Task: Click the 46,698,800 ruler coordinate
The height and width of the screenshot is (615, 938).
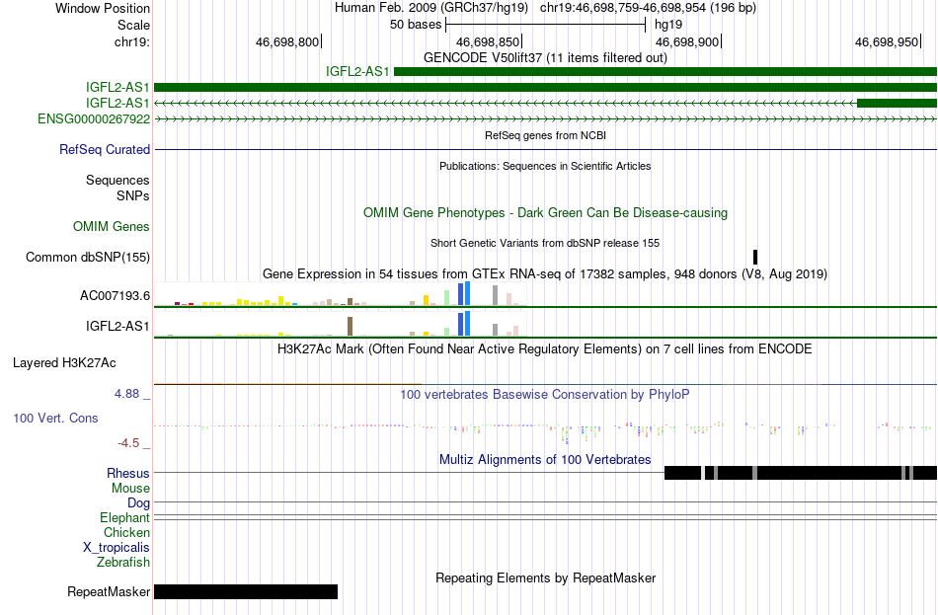Action: [x=287, y=41]
